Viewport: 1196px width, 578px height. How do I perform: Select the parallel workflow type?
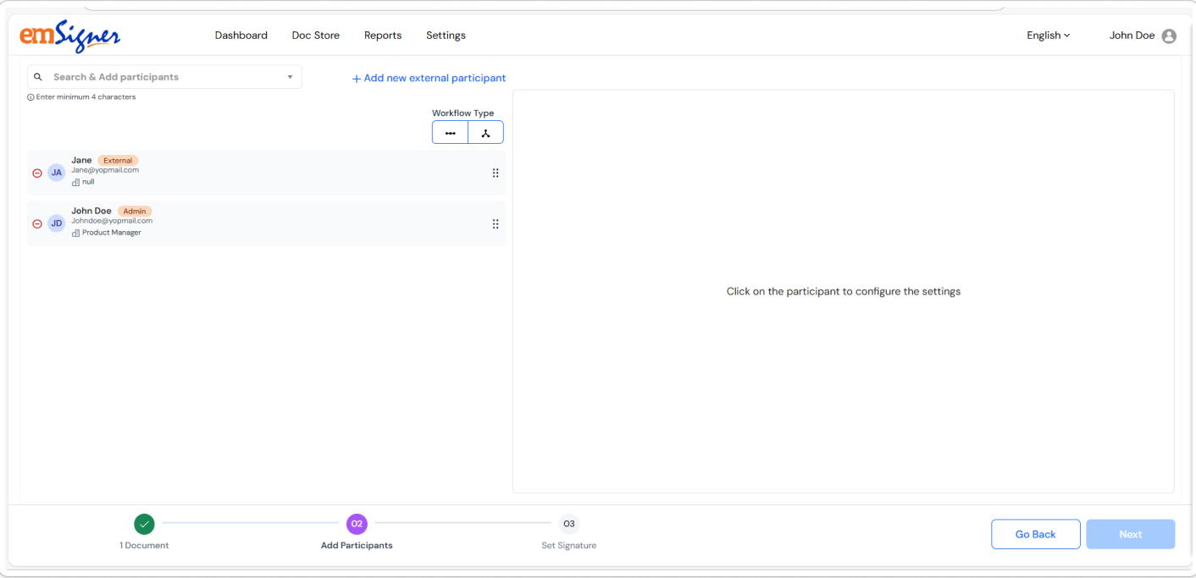coord(485,133)
